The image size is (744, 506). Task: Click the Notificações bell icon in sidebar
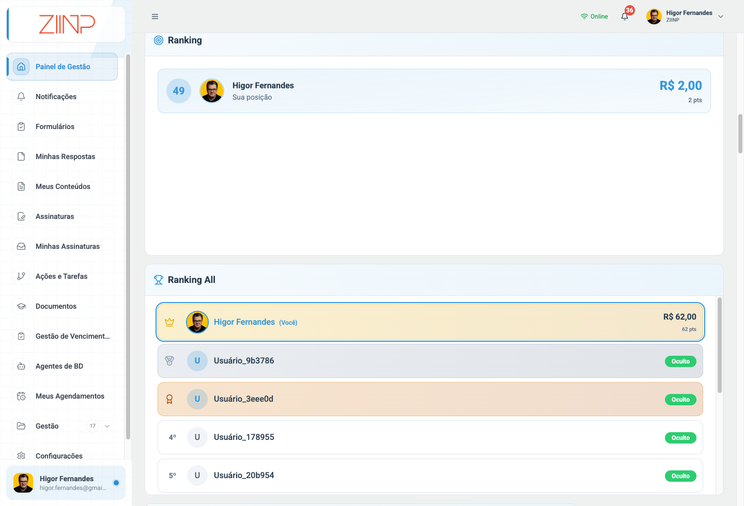[21, 97]
